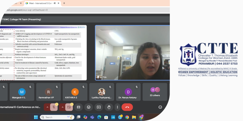
Task: Open Get Help app with notification badge
Action: click(120, 117)
